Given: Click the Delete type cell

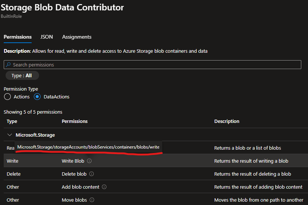Looking at the screenshot, I should tap(13, 174).
